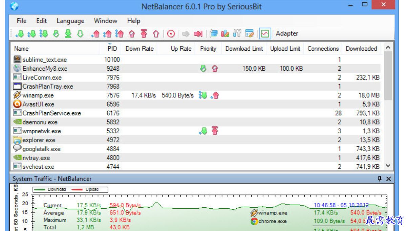Image resolution: width=407 pixels, height=231 pixels.
Task: Click the Download Limit column header
Action: click(x=244, y=48)
